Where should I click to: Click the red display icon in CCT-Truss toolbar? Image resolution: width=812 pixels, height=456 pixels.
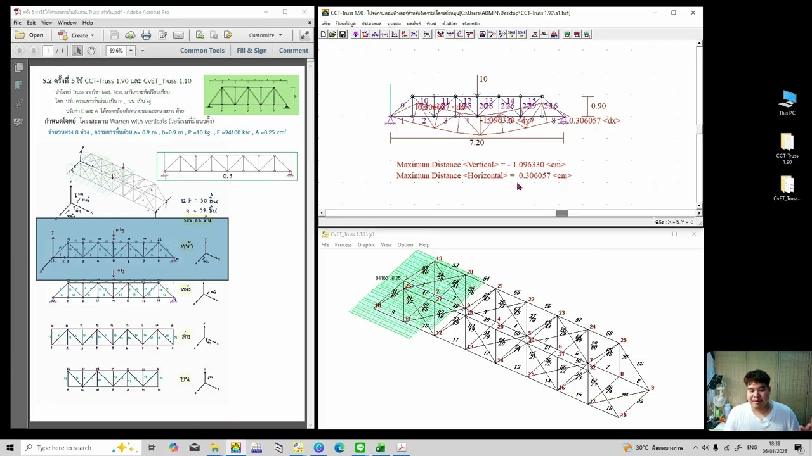577,34
